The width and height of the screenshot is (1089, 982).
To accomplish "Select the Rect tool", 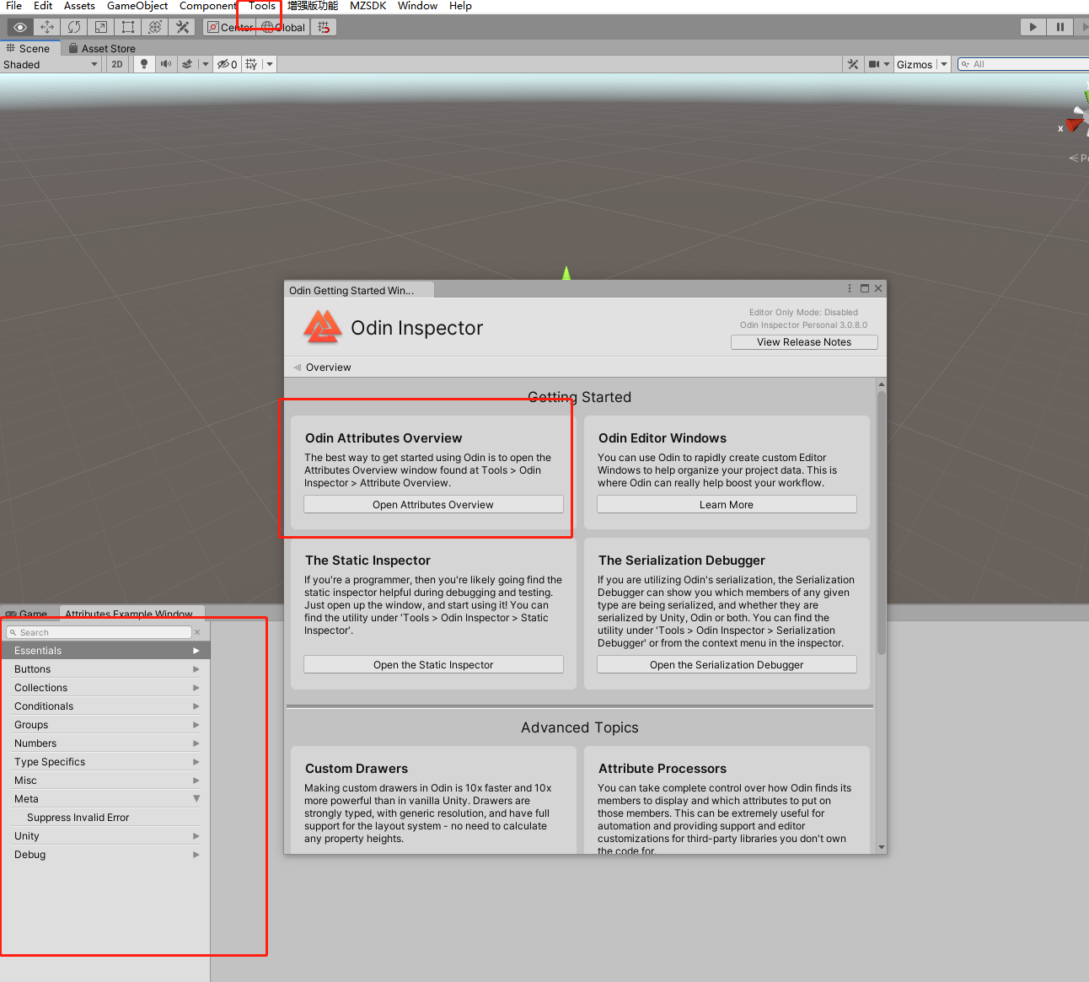I will (x=128, y=27).
